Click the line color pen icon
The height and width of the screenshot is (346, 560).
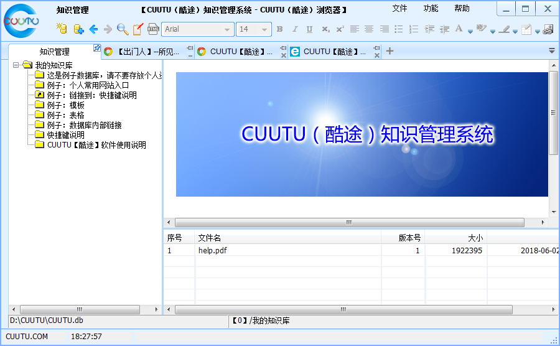coord(504,29)
